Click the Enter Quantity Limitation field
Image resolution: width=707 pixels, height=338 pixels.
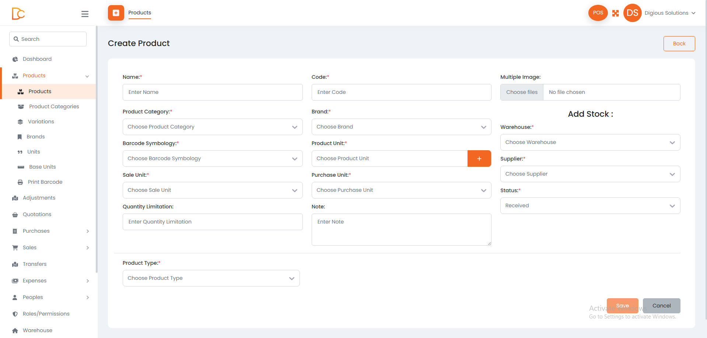click(x=213, y=222)
